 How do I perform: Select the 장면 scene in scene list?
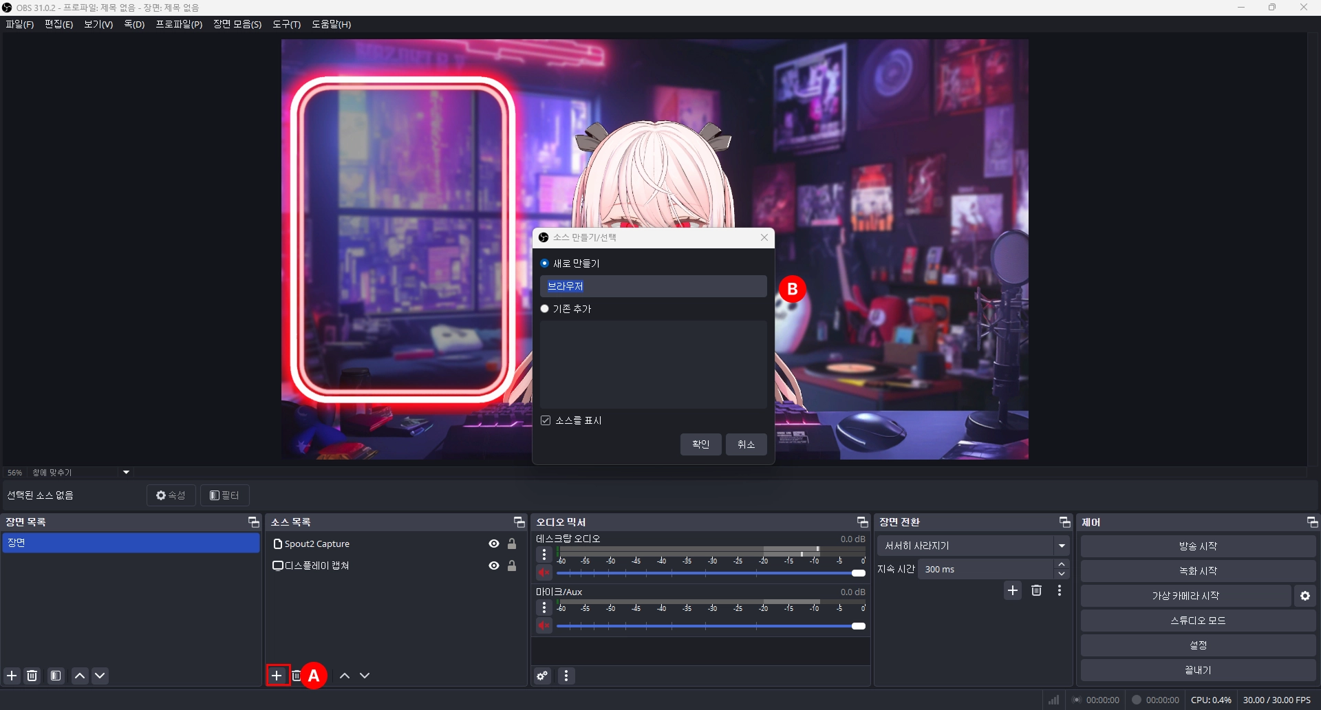point(131,543)
